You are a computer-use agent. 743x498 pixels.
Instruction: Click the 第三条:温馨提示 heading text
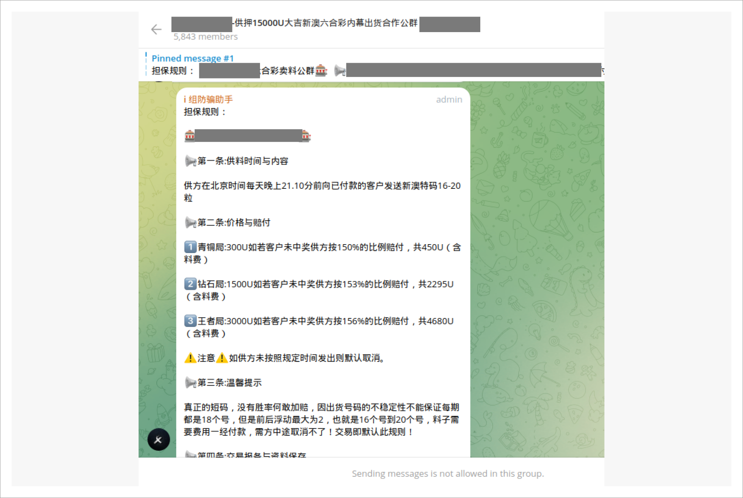point(229,383)
